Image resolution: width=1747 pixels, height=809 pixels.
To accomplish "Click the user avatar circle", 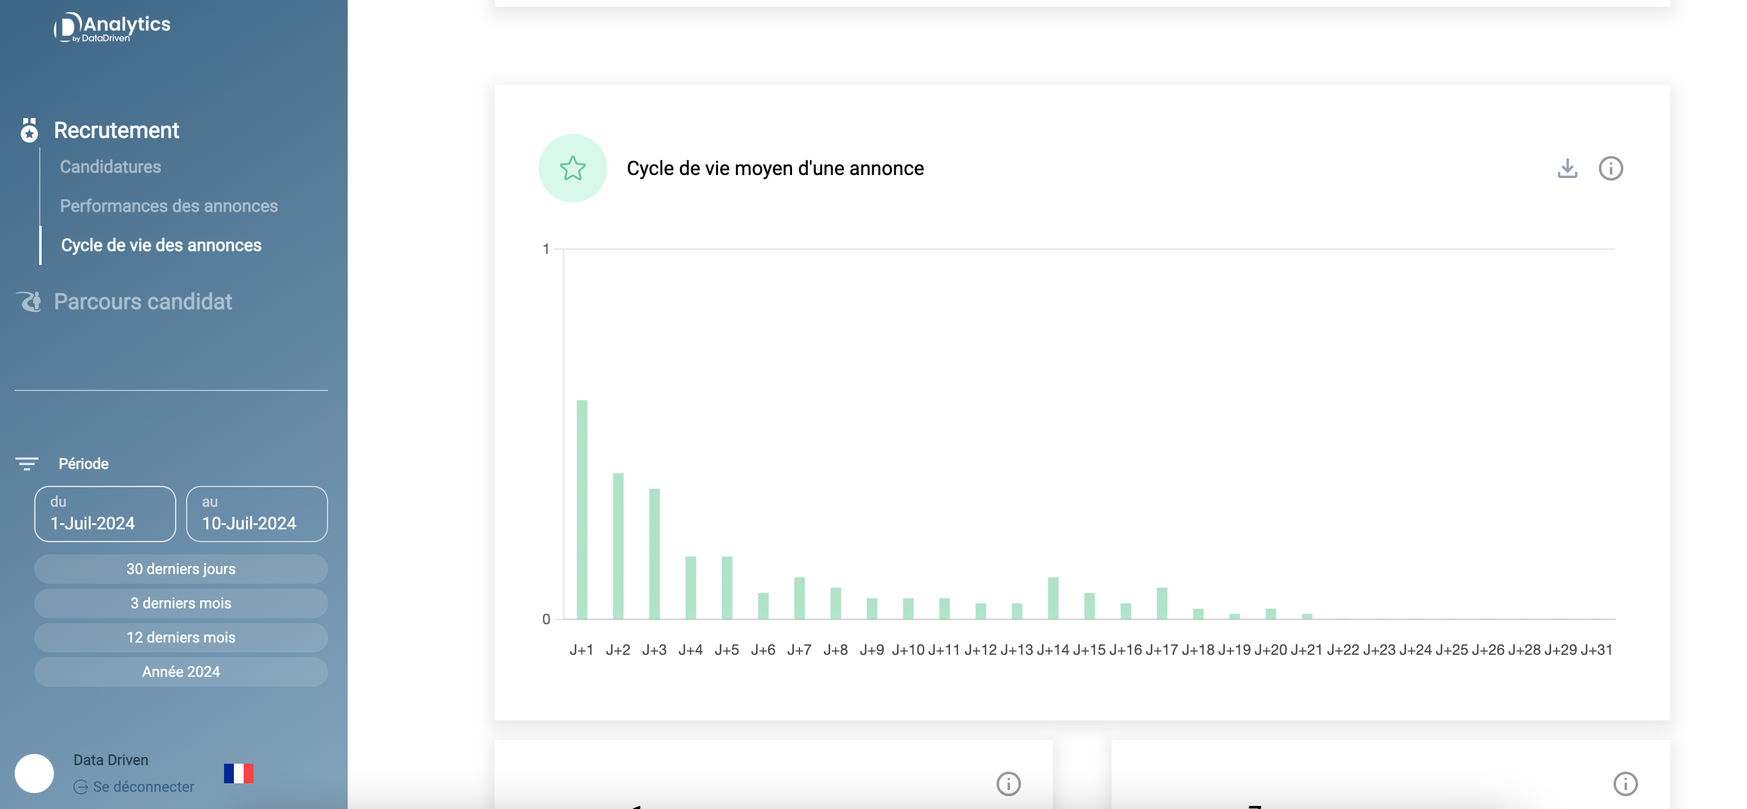I will [x=35, y=773].
